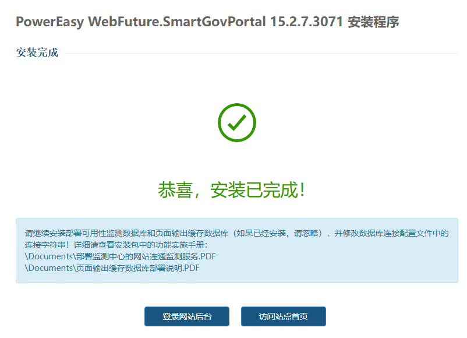467x338 pixels.
Task: Click the version number 15.2.7.3071 in title
Action: click(306, 22)
